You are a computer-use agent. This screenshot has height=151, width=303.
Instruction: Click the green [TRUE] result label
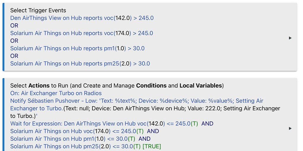pyautogui.click(x=152, y=146)
